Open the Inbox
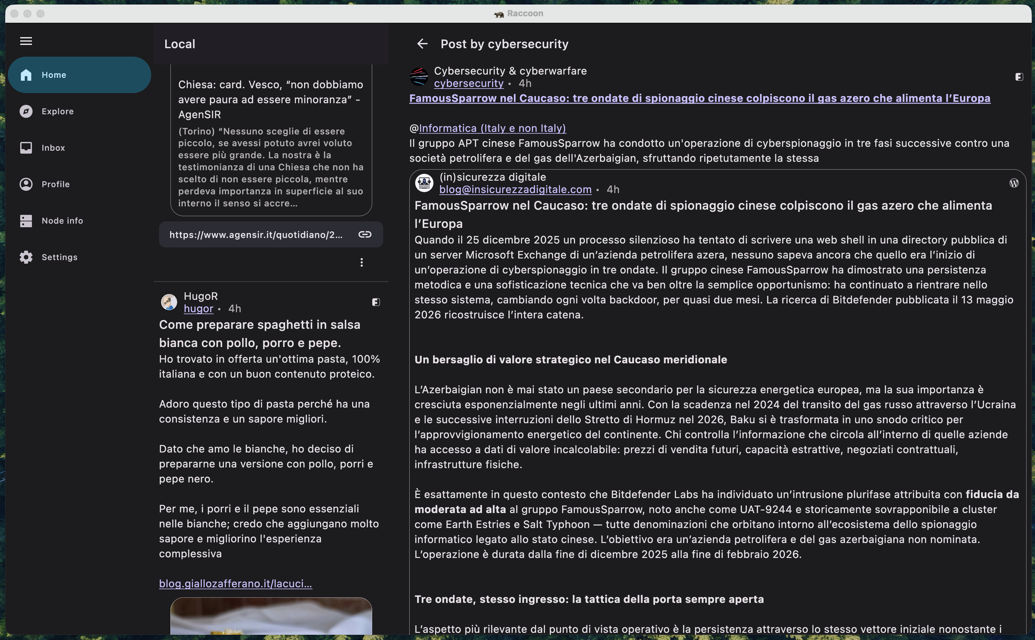 (x=79, y=148)
